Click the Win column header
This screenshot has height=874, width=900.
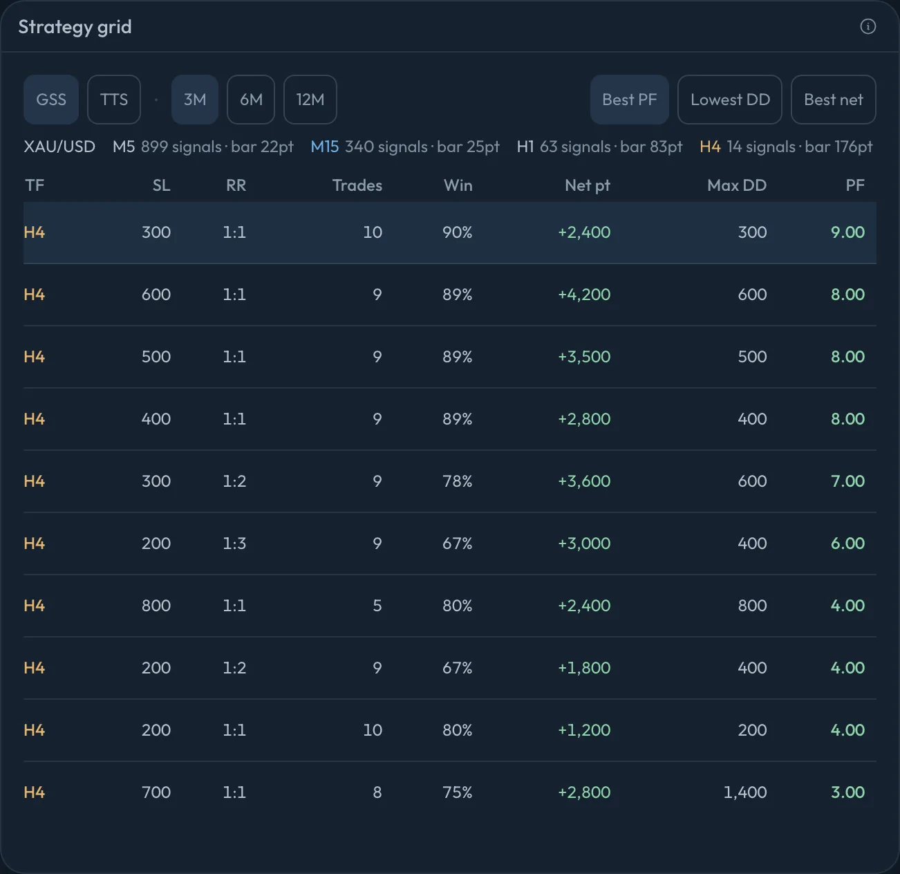point(458,185)
